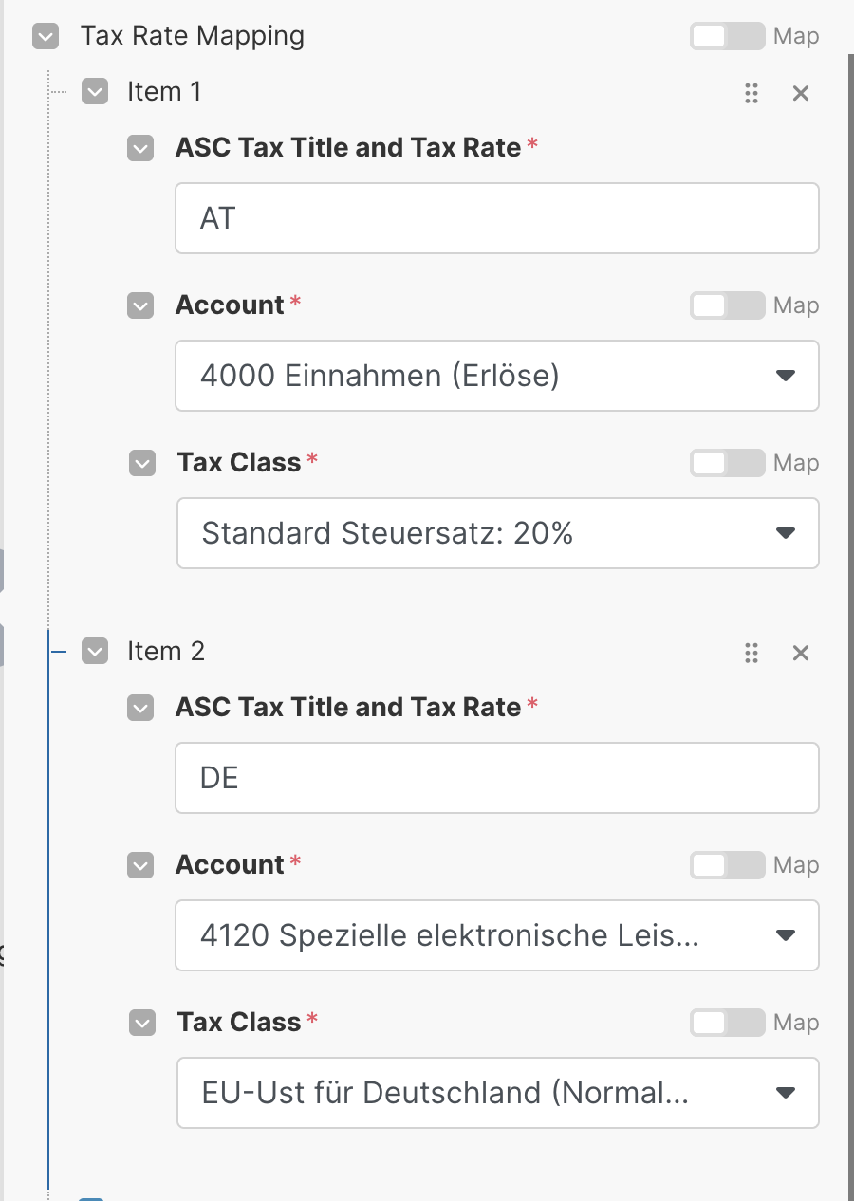Toggle Map switch for Item 1 Tax Class
The width and height of the screenshot is (854, 1201).
[x=727, y=463]
